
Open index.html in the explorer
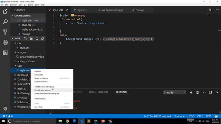[x=23, y=84]
